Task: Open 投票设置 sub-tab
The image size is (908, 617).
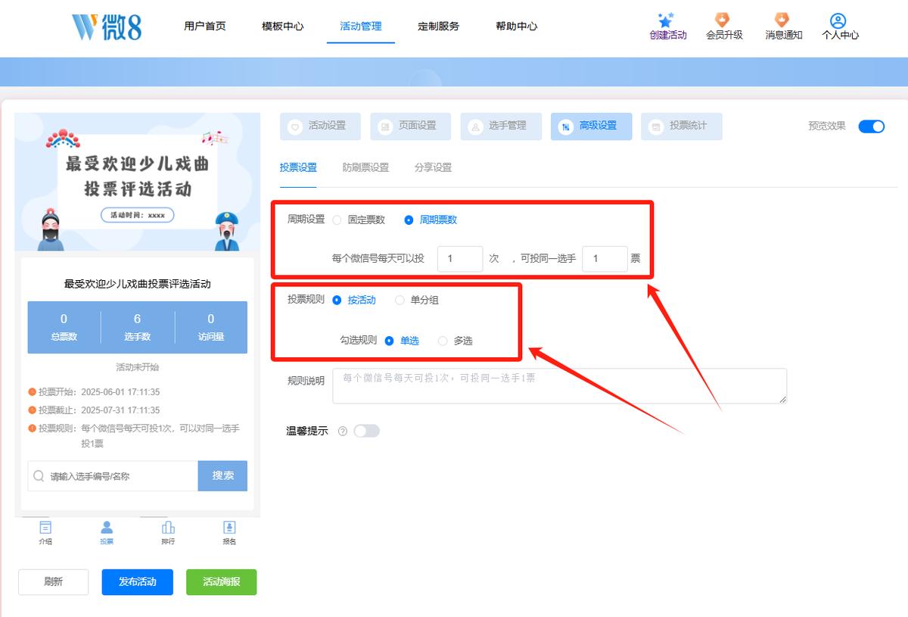Action: (x=298, y=167)
